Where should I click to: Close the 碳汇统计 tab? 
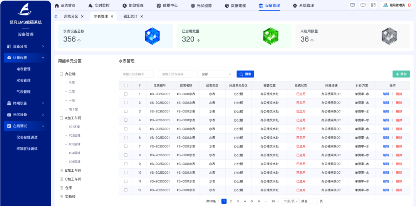pos(141,17)
